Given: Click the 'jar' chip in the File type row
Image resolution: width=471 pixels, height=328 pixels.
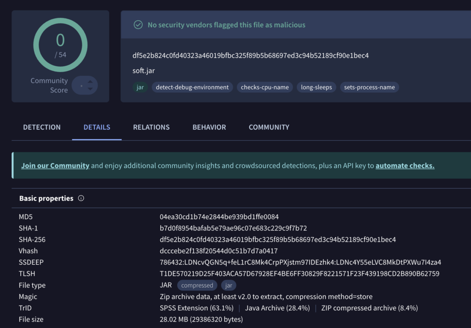Looking at the screenshot, I should [x=229, y=285].
